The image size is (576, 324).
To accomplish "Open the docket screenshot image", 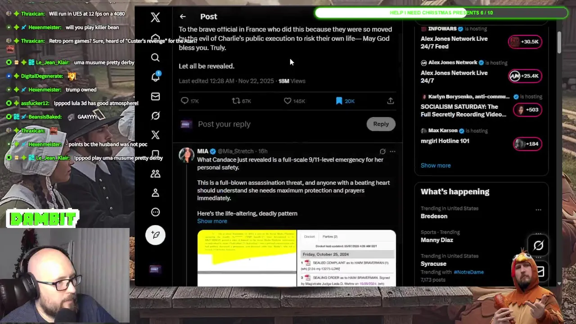I will click(346, 258).
